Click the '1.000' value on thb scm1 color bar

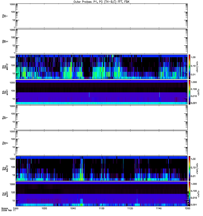point(194,82)
